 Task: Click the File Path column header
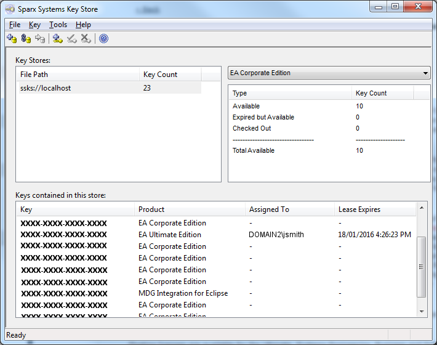tap(78, 75)
